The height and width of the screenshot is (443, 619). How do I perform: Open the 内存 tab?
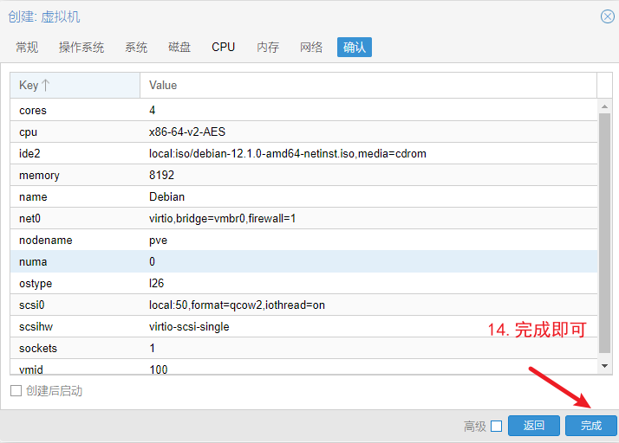tap(268, 47)
